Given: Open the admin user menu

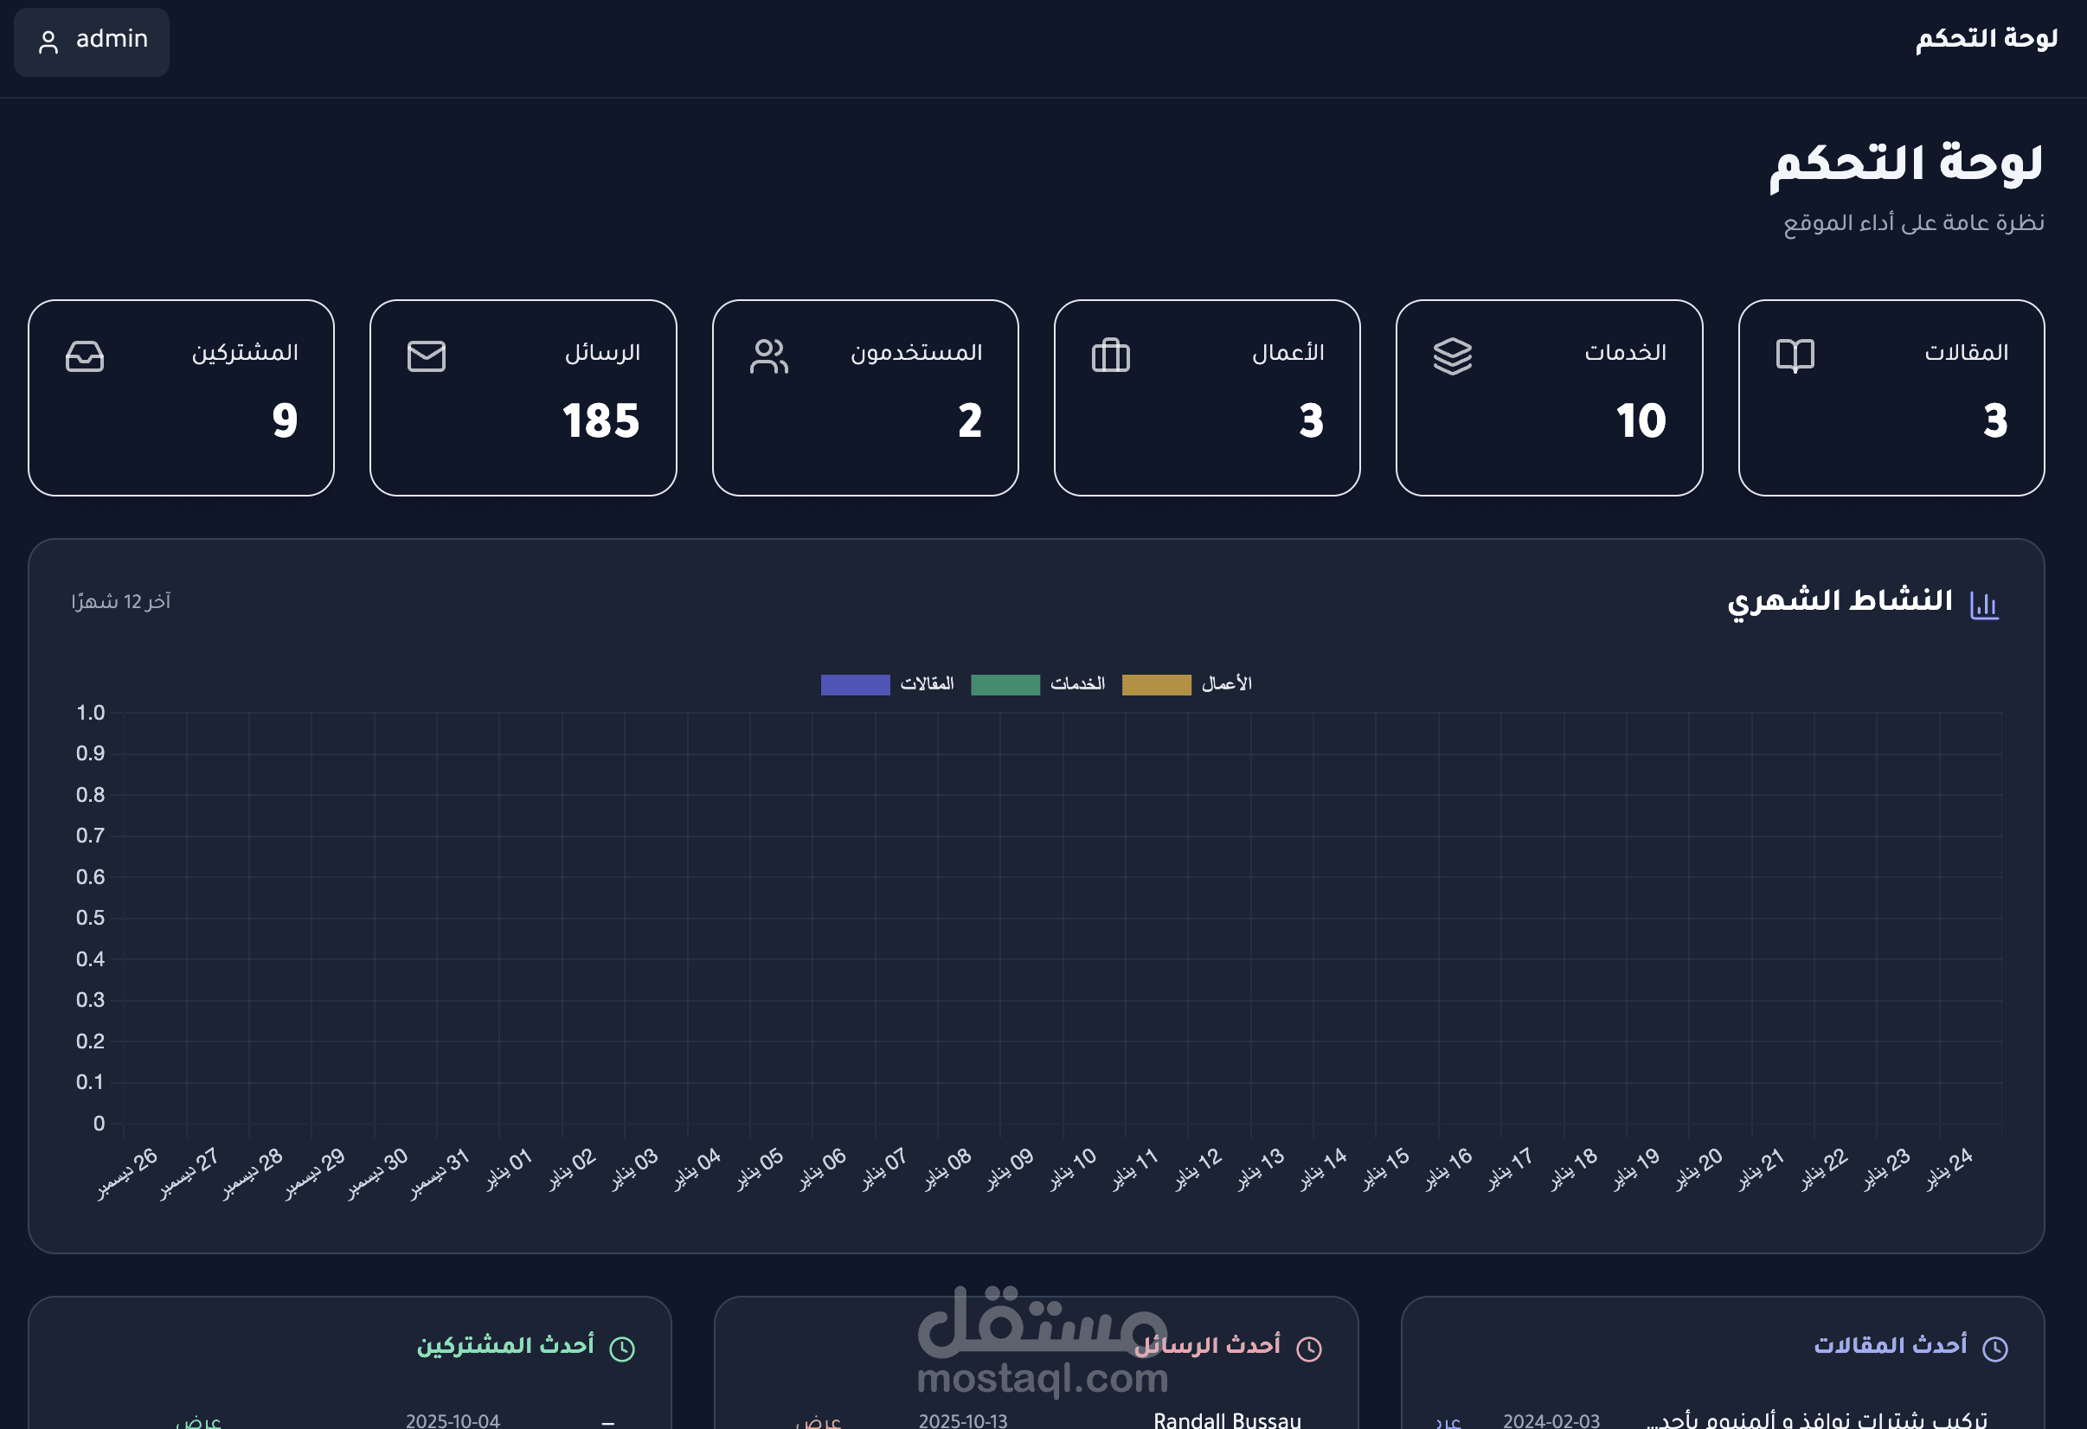Looking at the screenshot, I should (x=92, y=42).
